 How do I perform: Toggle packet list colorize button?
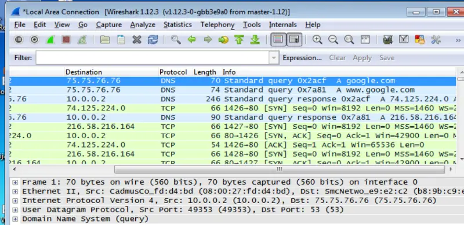coord(278,39)
